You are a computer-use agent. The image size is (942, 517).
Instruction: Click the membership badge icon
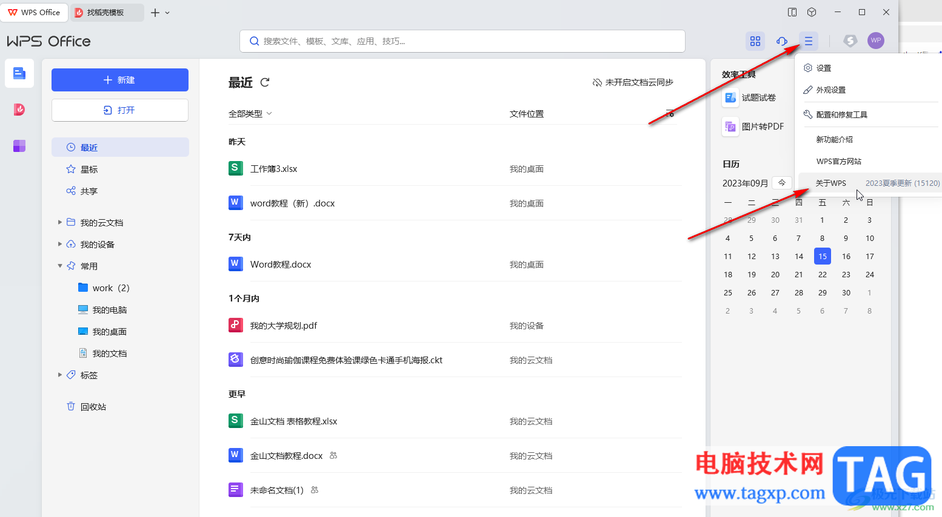(x=850, y=41)
